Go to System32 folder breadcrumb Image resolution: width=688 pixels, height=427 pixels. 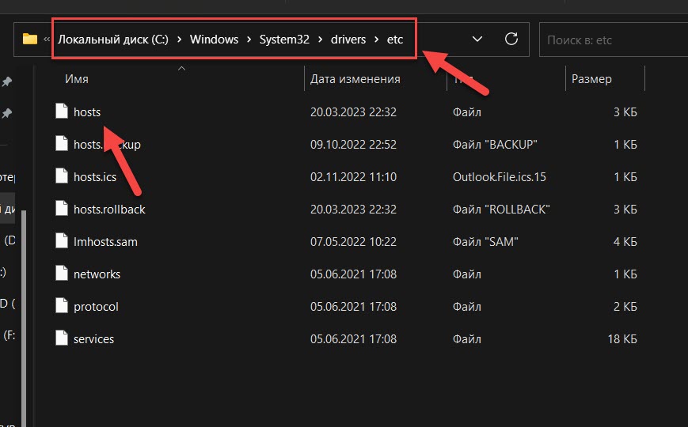(x=284, y=40)
